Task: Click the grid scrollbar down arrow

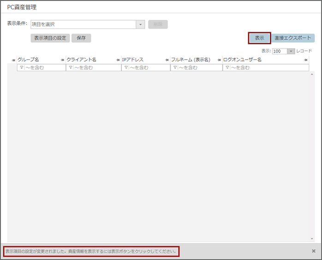Action: tap(312, 239)
